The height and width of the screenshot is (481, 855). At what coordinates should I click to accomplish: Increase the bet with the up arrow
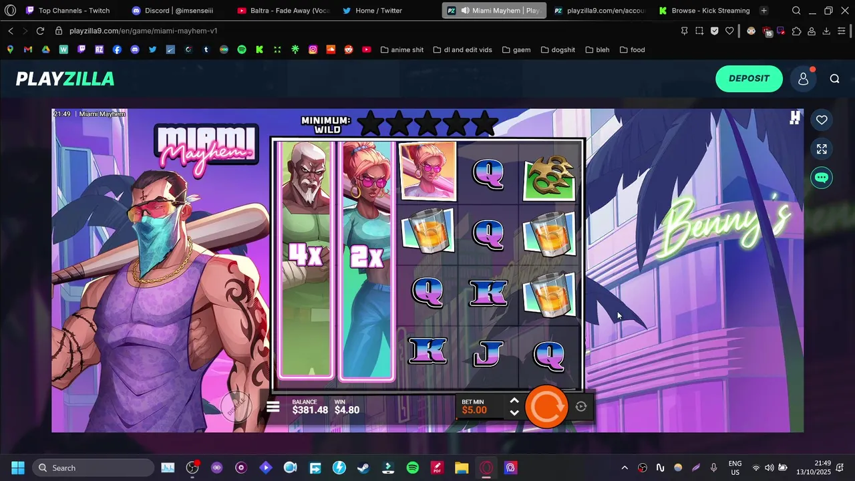click(x=514, y=400)
